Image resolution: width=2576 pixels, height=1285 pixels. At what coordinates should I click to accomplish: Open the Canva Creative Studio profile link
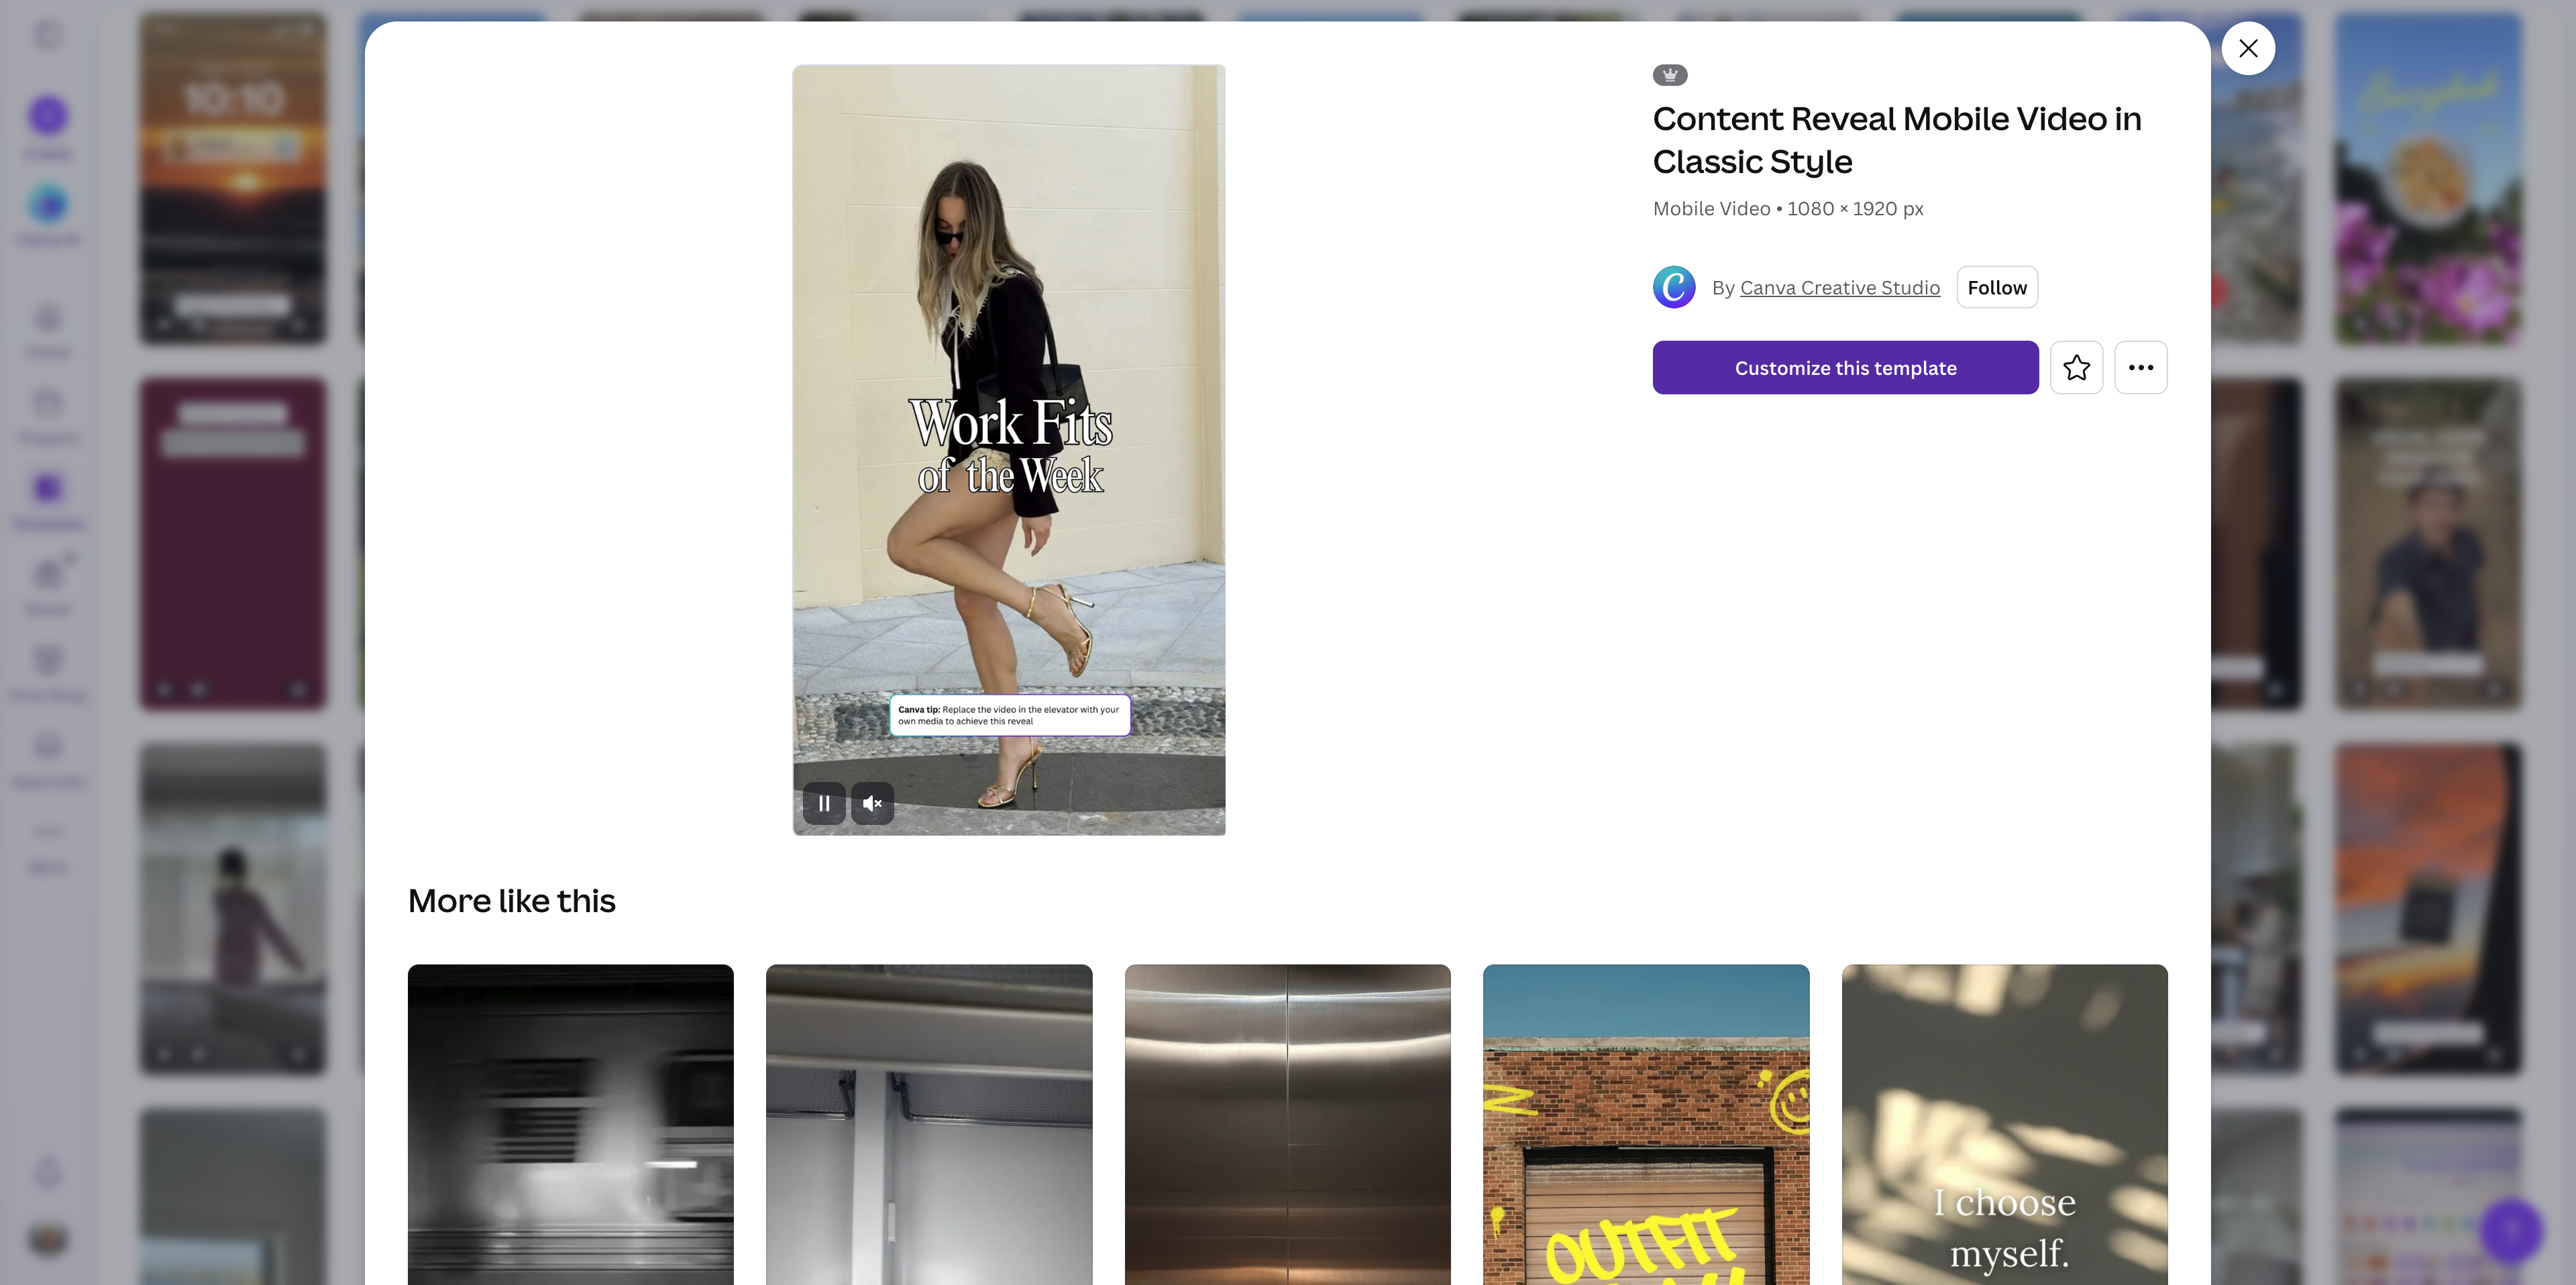1840,288
